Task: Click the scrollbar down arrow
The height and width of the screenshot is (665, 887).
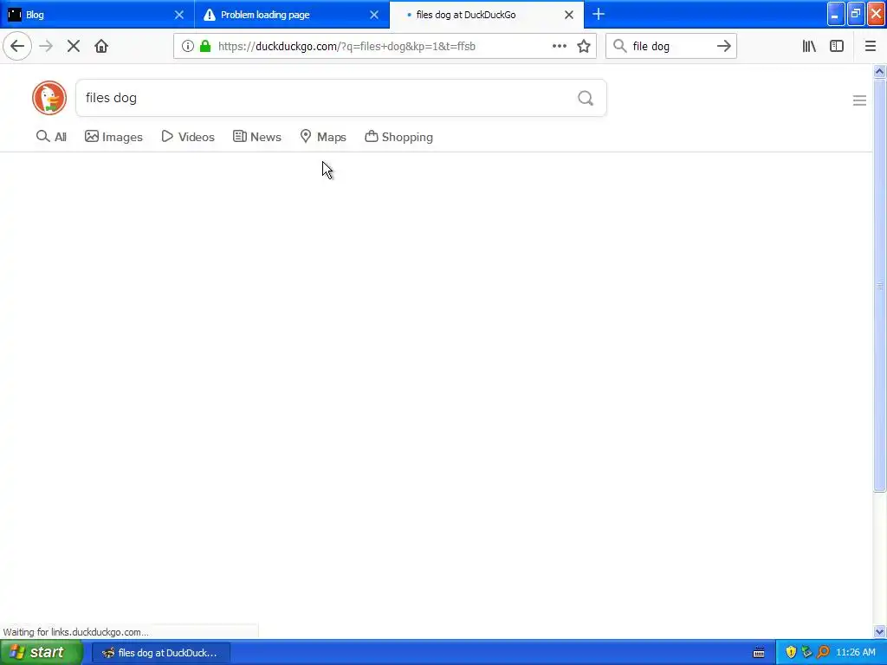Action: [x=879, y=631]
